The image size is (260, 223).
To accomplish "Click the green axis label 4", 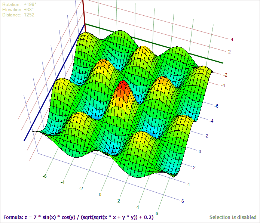I will coord(138,207).
